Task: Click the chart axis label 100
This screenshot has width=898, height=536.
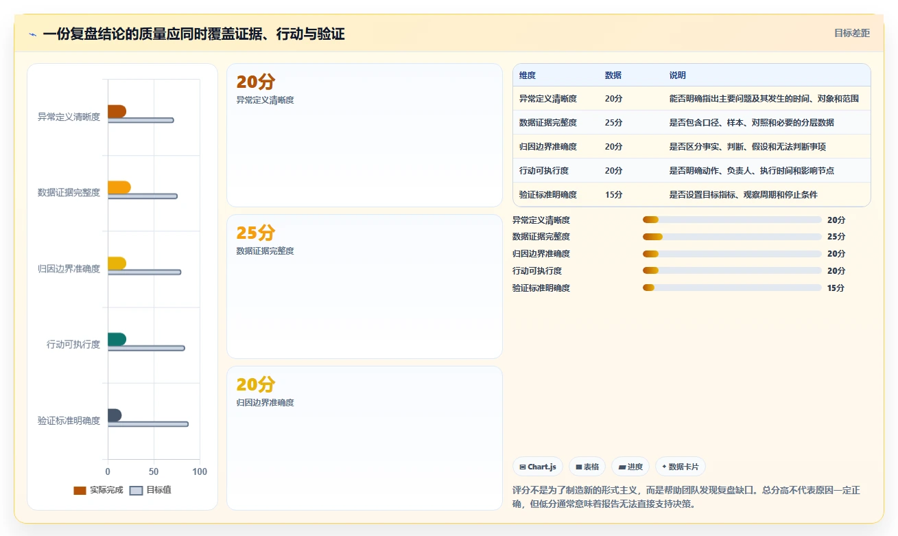Action: [x=200, y=471]
